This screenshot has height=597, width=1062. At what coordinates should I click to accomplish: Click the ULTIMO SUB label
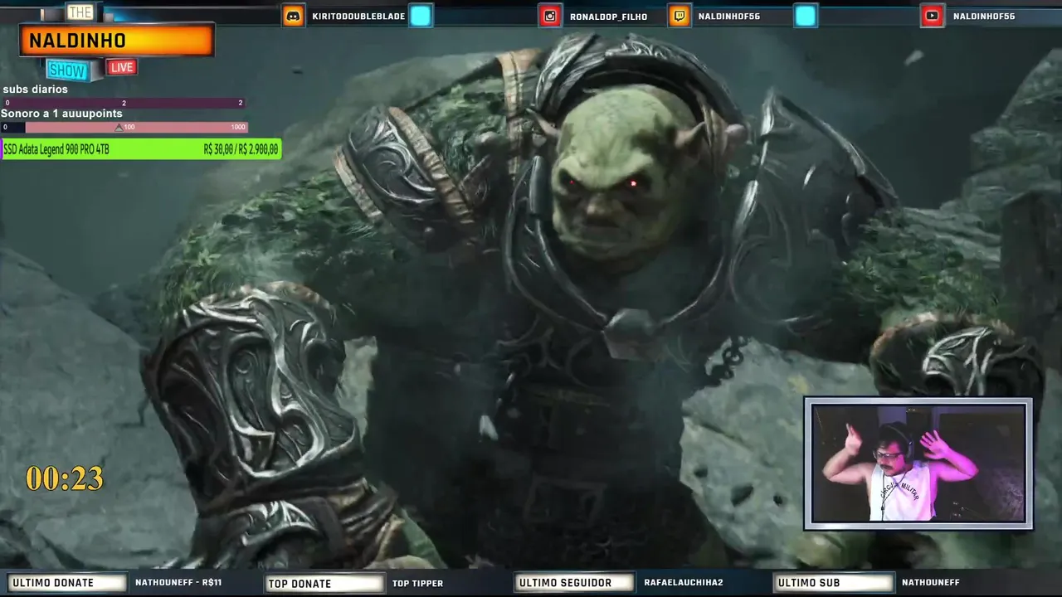coord(833,583)
